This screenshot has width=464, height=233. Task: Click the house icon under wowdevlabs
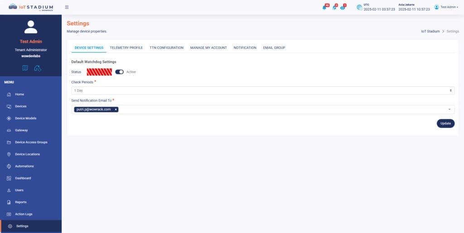click(38, 68)
